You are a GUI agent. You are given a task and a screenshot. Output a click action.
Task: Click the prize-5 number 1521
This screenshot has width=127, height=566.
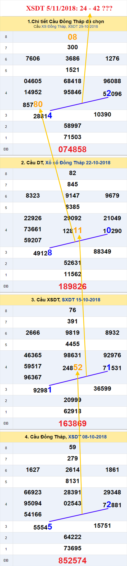click(x=72, y=70)
